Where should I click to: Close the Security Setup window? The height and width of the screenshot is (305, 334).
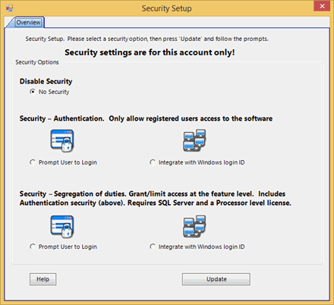(x=322, y=6)
